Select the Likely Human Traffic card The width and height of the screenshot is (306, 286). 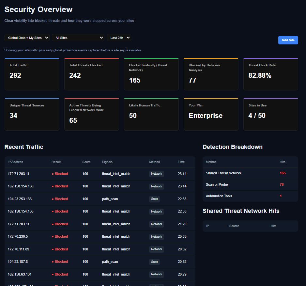(151, 115)
